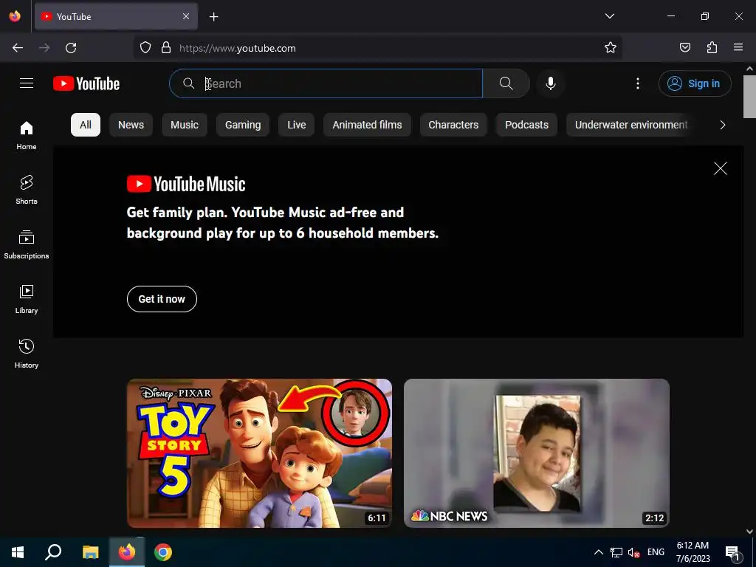This screenshot has width=756, height=567.
Task: Open YouTube settings three-dot menu
Action: click(x=637, y=83)
